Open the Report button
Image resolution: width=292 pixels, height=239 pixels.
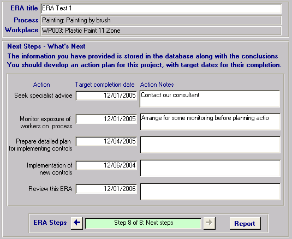pyautogui.click(x=245, y=223)
